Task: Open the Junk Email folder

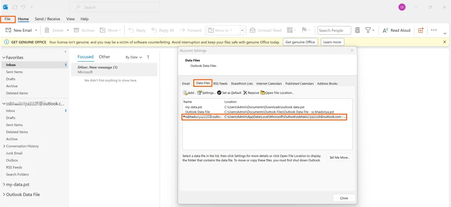Action: [14, 153]
